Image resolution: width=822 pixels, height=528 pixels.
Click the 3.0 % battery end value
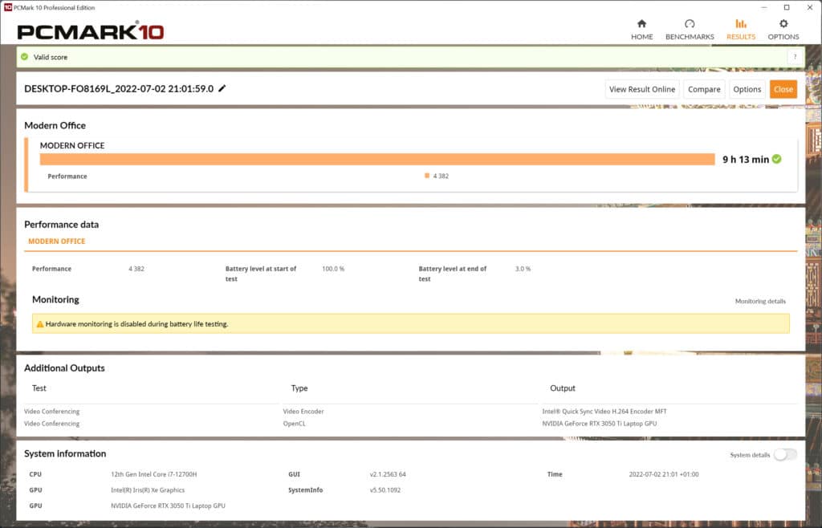[523, 269]
